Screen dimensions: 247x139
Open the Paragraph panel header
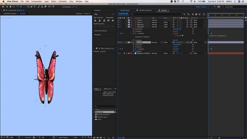97,35
